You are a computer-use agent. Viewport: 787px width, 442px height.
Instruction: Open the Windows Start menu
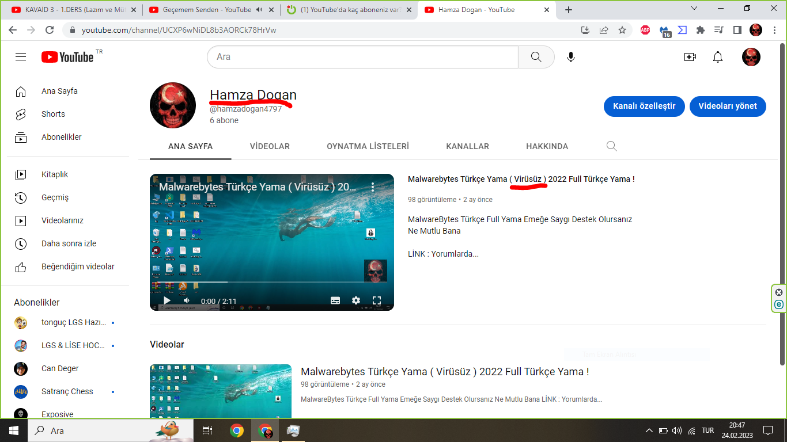[14, 430]
